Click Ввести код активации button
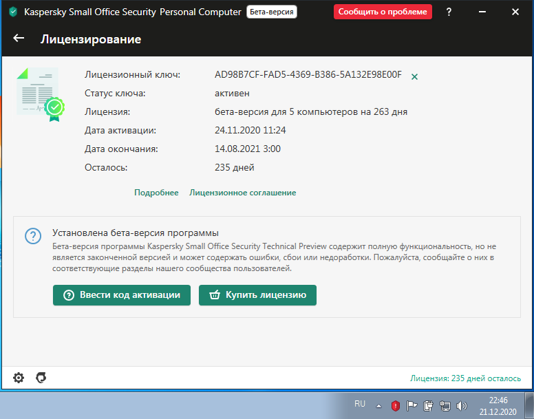Screen dimensions: 534x419 (x=122, y=294)
